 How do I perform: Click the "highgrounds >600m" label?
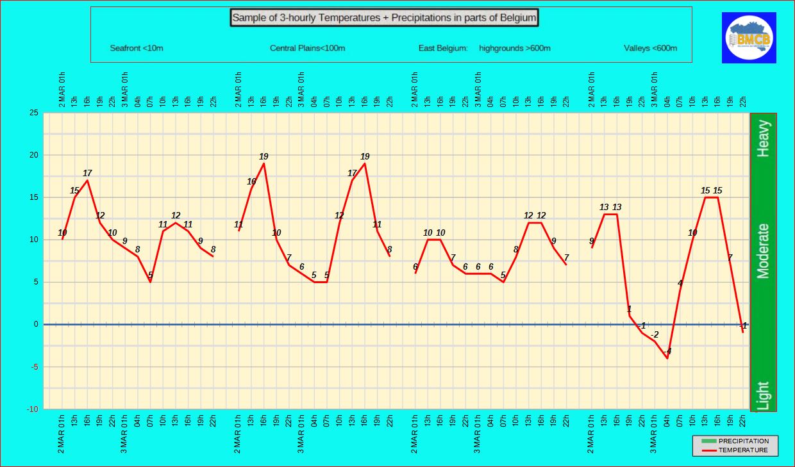(514, 48)
